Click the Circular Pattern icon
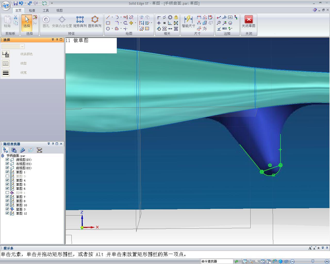The height and width of the screenshot is (264, 330). pyautogui.click(x=95, y=22)
